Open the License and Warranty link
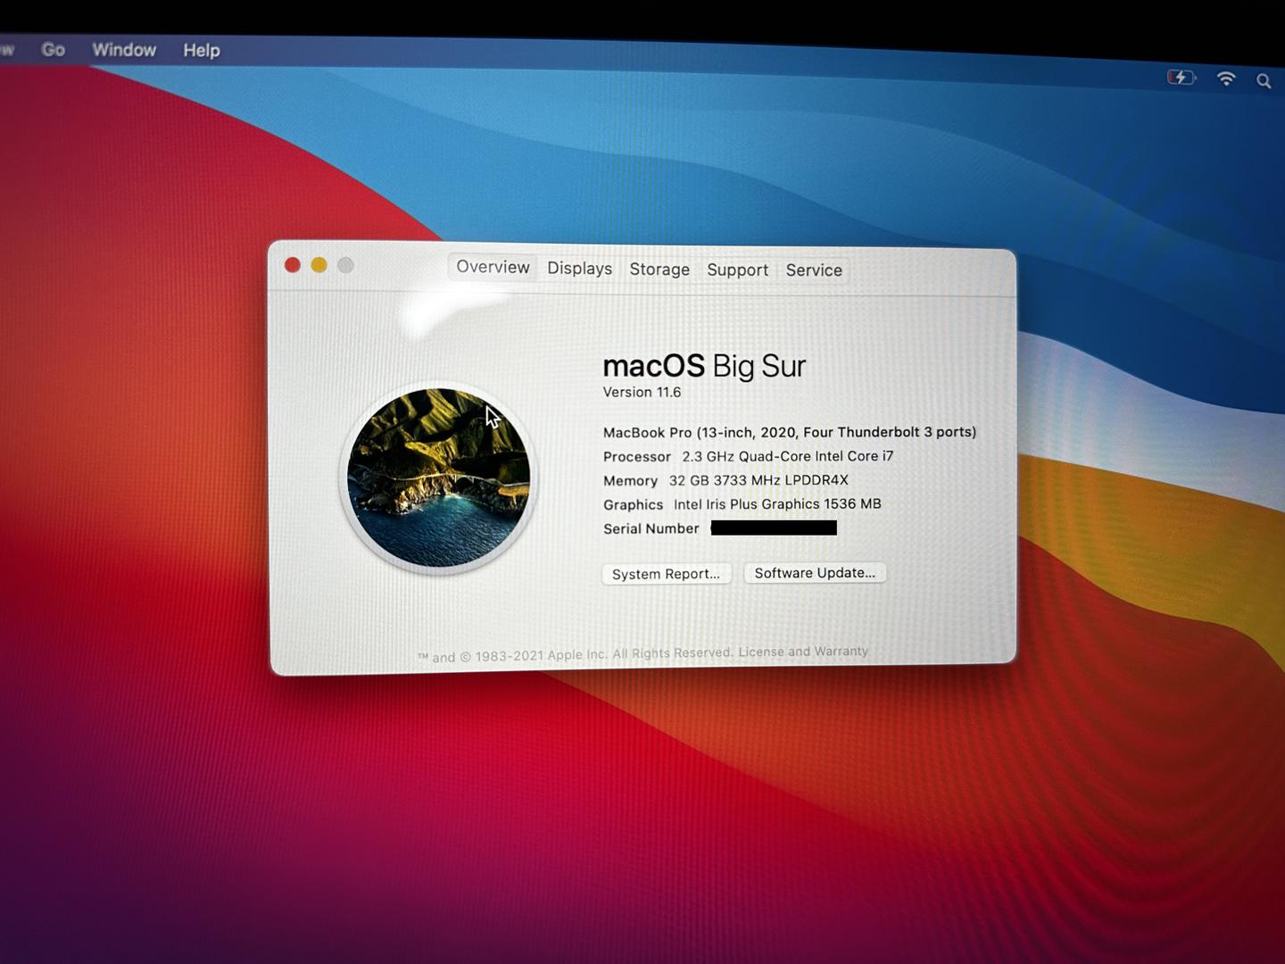Screen dimensions: 1285x964 point(803,652)
